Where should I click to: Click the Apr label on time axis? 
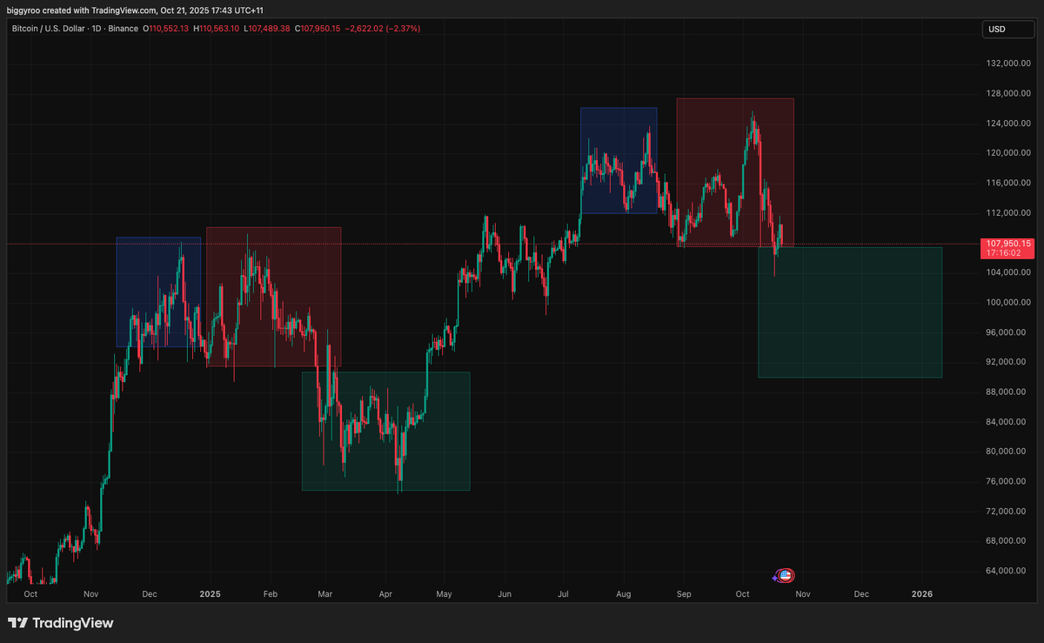pyautogui.click(x=385, y=593)
